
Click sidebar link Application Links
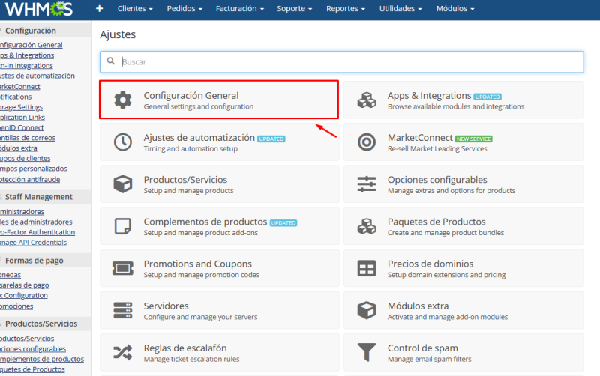(x=22, y=118)
